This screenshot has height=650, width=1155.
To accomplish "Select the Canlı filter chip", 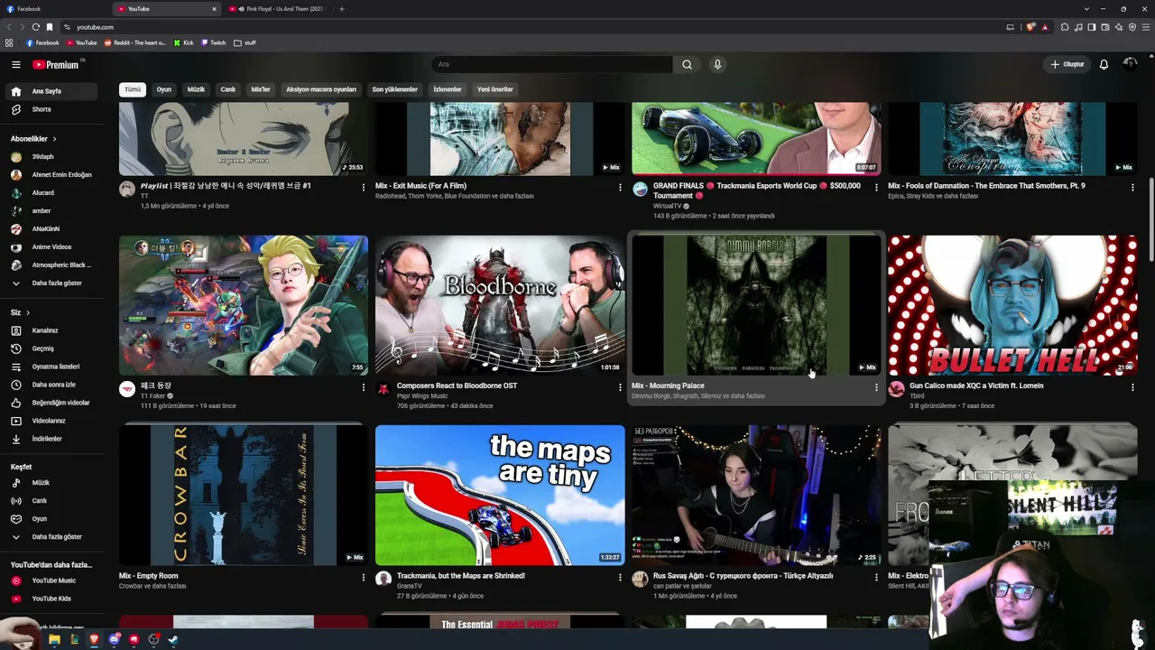I will [228, 89].
